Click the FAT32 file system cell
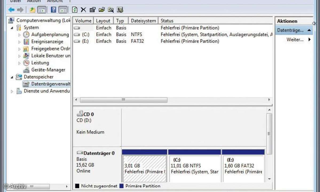 [137, 41]
